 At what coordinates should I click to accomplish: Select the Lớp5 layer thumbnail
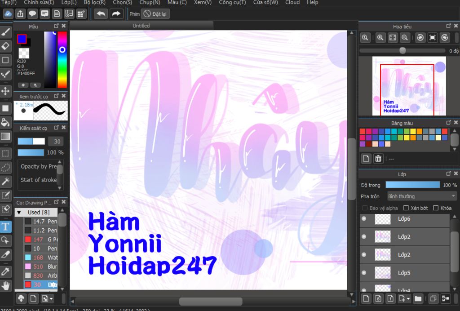pos(383,272)
